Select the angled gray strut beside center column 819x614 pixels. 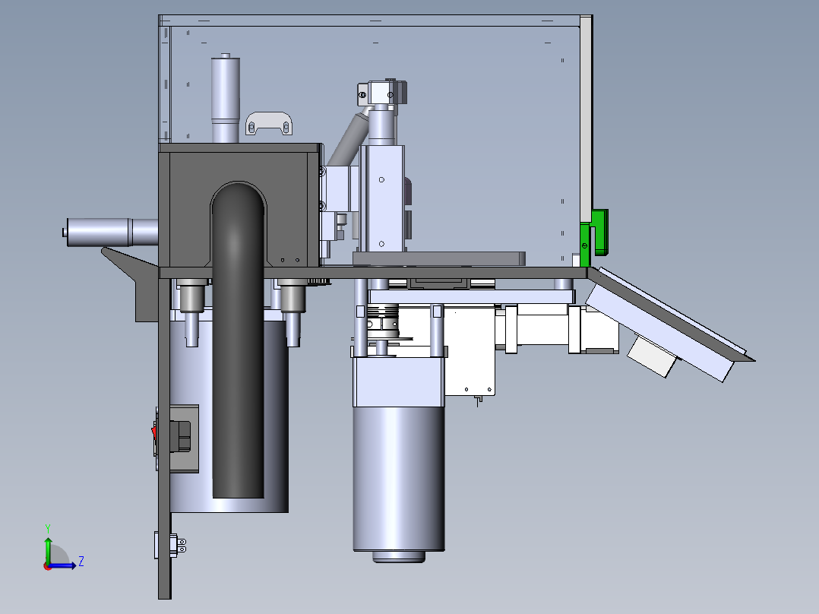click(349, 139)
